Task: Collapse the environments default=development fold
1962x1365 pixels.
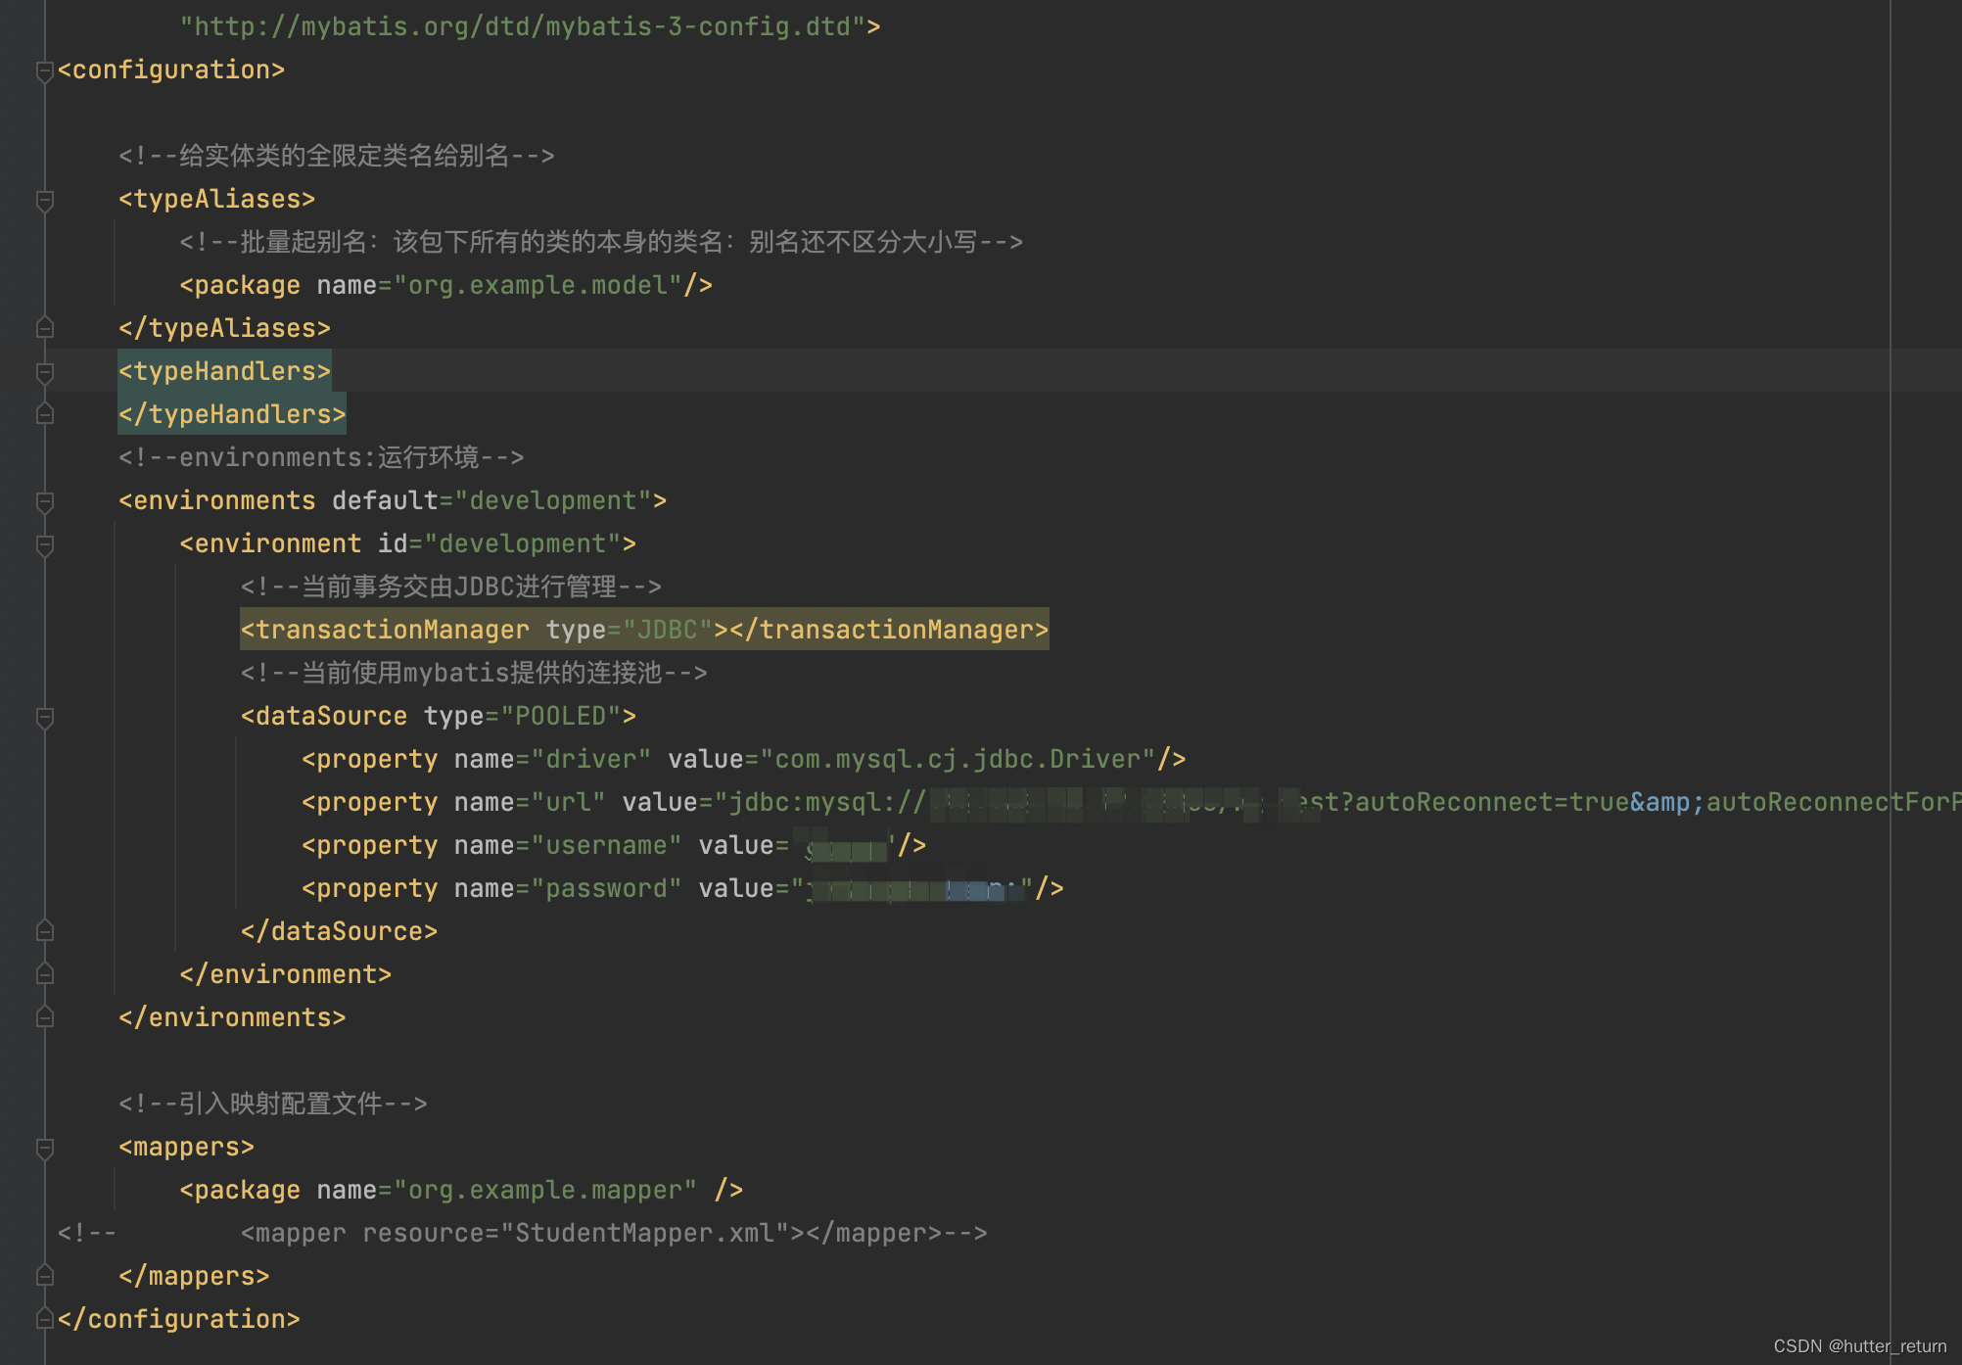Action: click(x=44, y=502)
